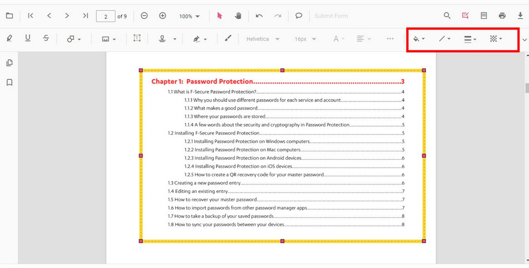
Task: Select the strikethrough annotation tool
Action: tap(46, 38)
